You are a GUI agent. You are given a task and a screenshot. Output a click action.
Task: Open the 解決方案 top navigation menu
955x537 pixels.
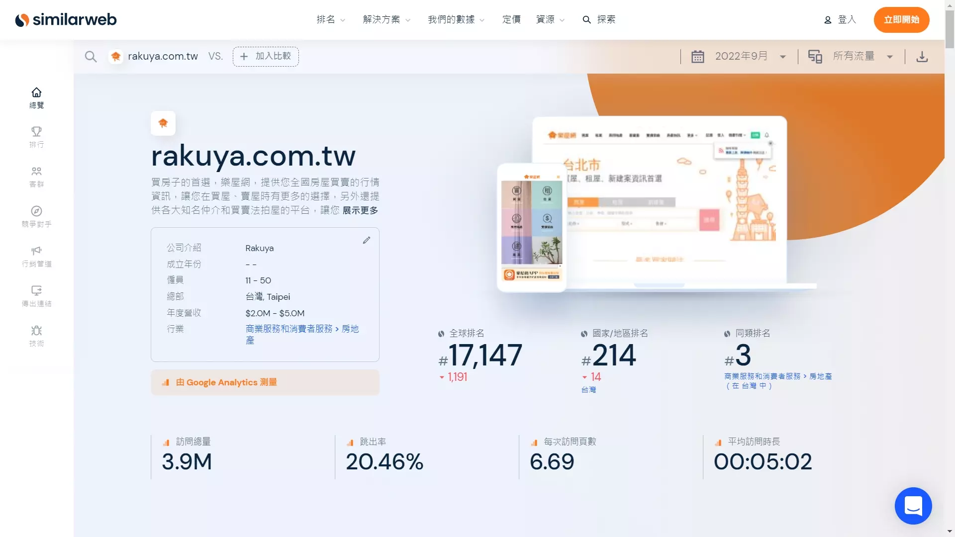387,19
